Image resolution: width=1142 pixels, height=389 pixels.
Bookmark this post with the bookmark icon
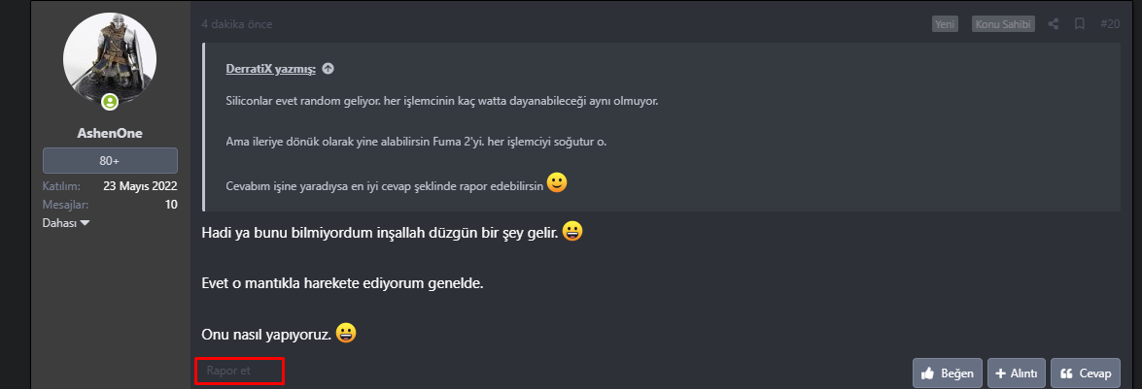coord(1080,24)
